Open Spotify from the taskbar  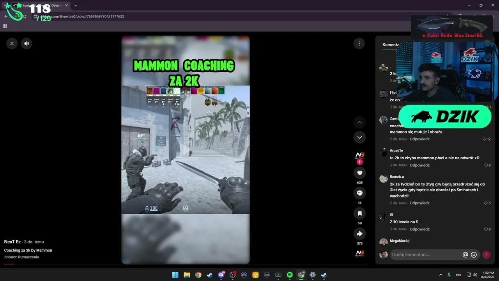pyautogui.click(x=290, y=275)
